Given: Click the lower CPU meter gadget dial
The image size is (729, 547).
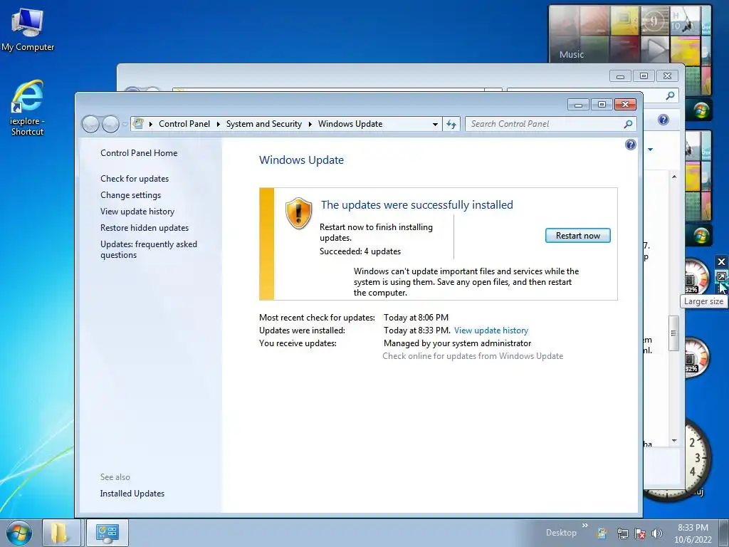Looking at the screenshot, I should click(x=697, y=358).
